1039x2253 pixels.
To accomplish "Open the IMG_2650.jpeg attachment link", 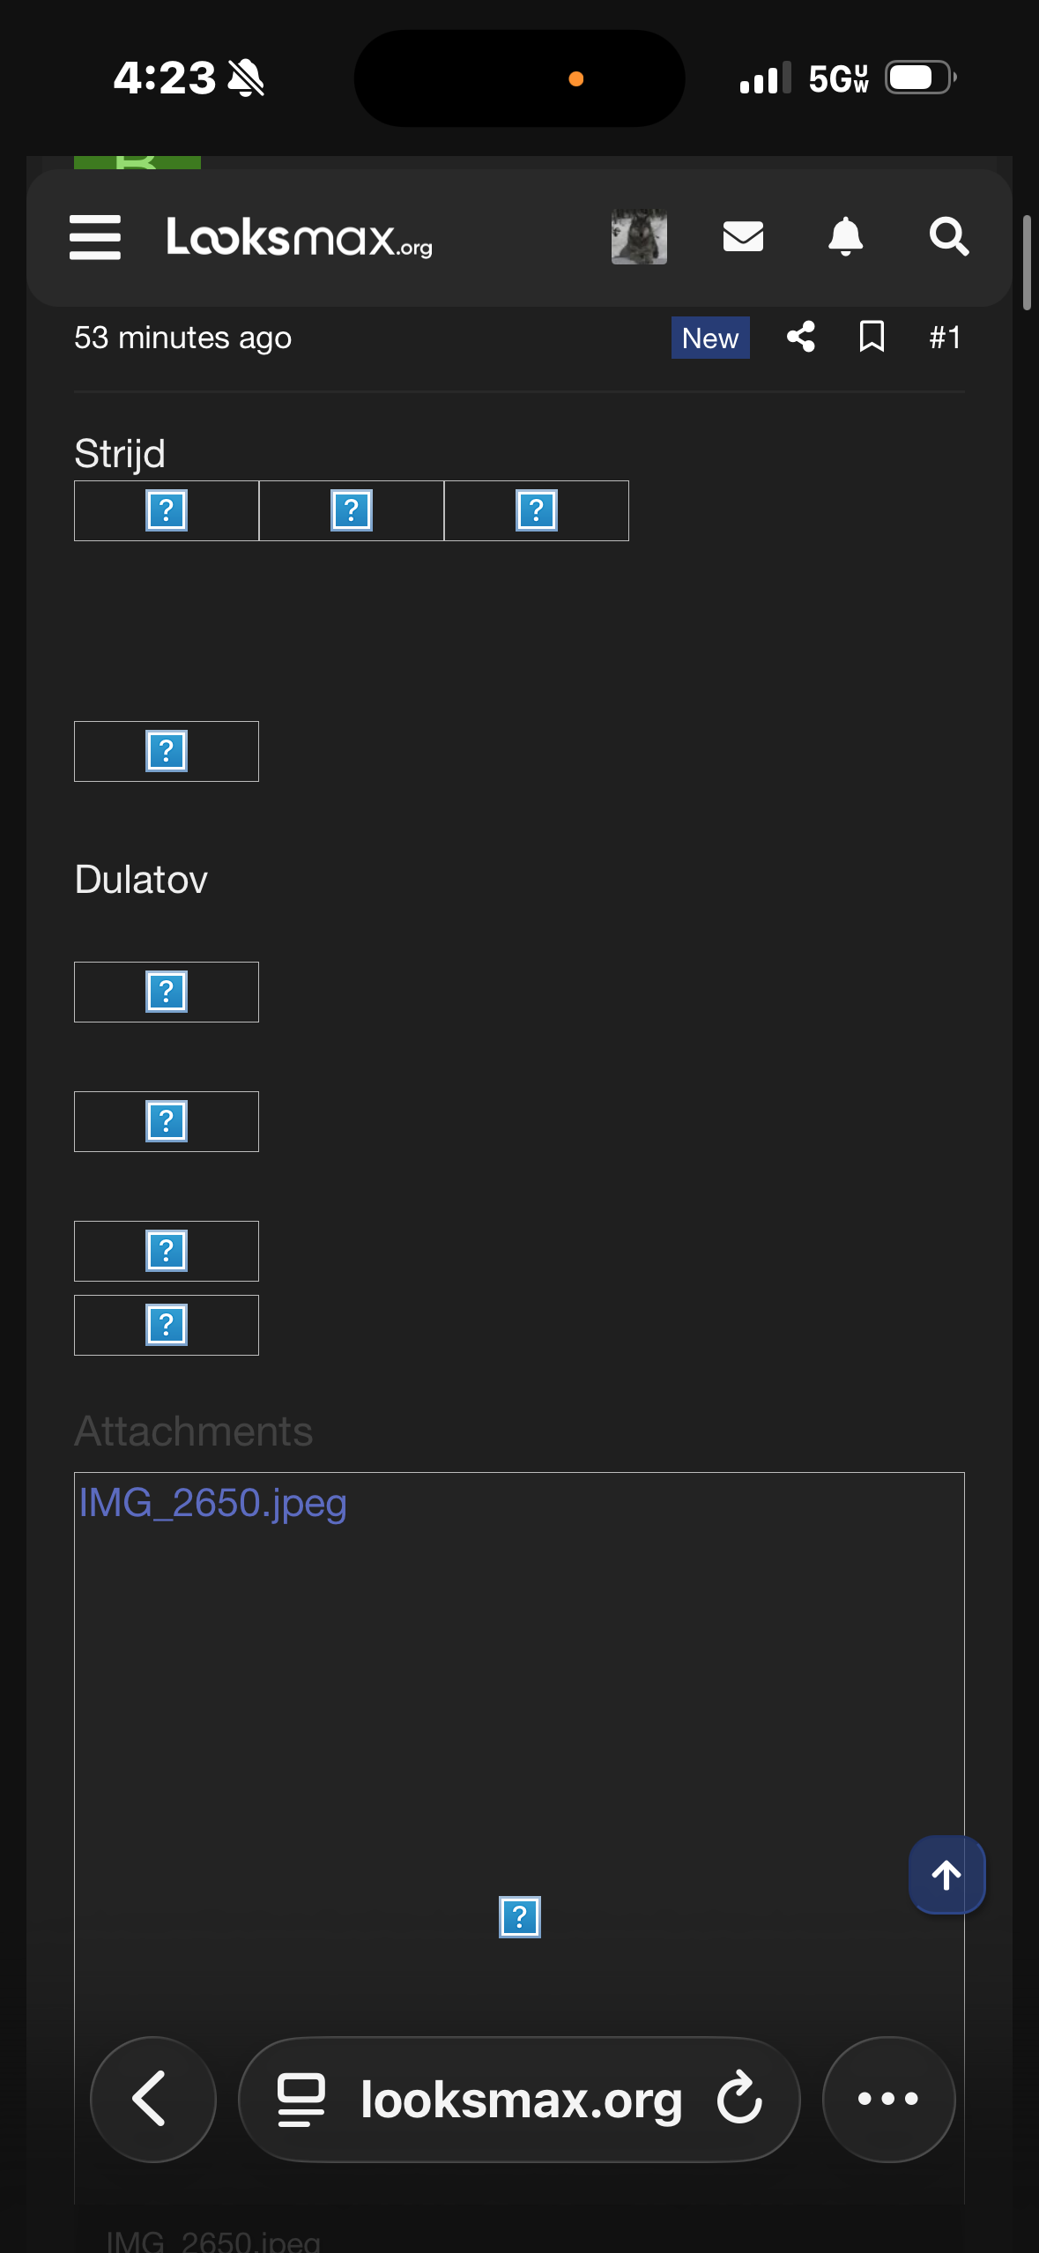I will (x=212, y=1503).
